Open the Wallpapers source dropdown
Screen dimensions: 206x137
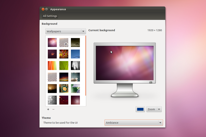66,32
